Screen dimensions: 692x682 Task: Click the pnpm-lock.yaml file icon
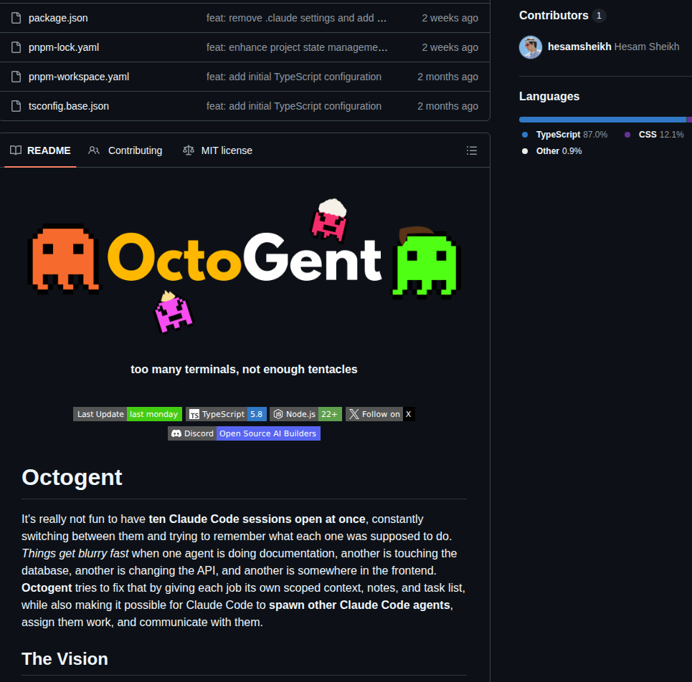click(16, 47)
